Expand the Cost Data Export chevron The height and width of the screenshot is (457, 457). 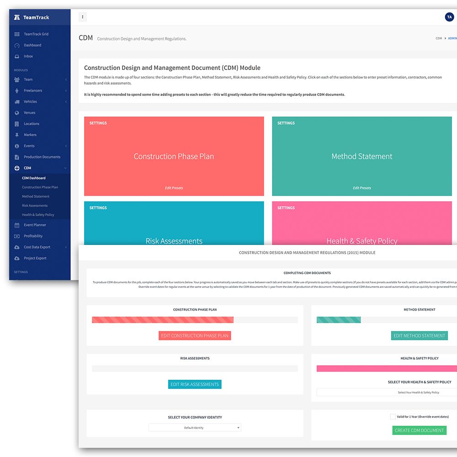click(66, 247)
